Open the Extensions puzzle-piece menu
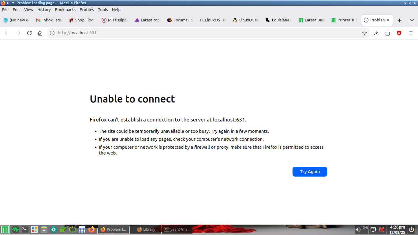The width and height of the screenshot is (418, 235). click(388, 33)
